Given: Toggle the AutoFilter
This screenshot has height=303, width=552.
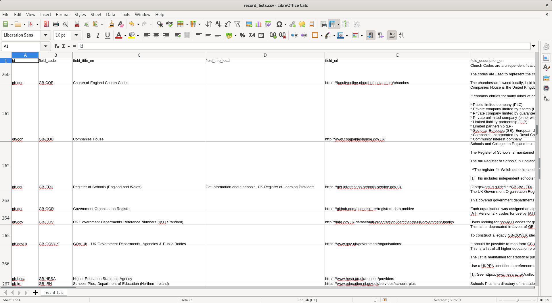Looking at the screenshot, I should 237,24.
